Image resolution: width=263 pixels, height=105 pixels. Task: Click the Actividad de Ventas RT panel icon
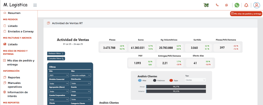(x=48, y=23)
